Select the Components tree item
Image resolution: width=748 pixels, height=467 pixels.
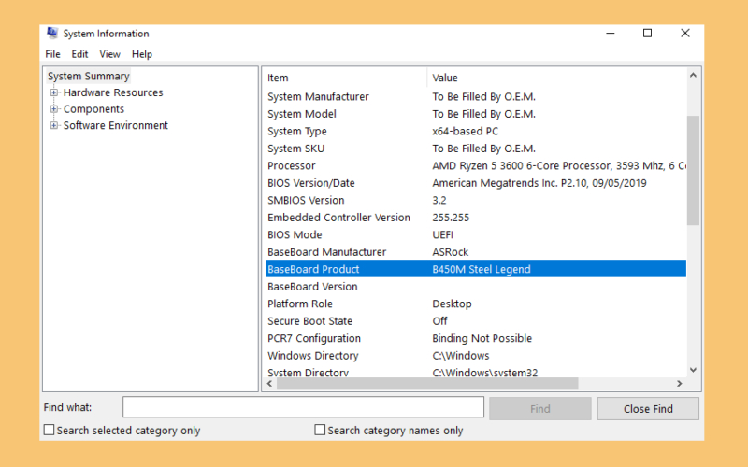coord(93,109)
